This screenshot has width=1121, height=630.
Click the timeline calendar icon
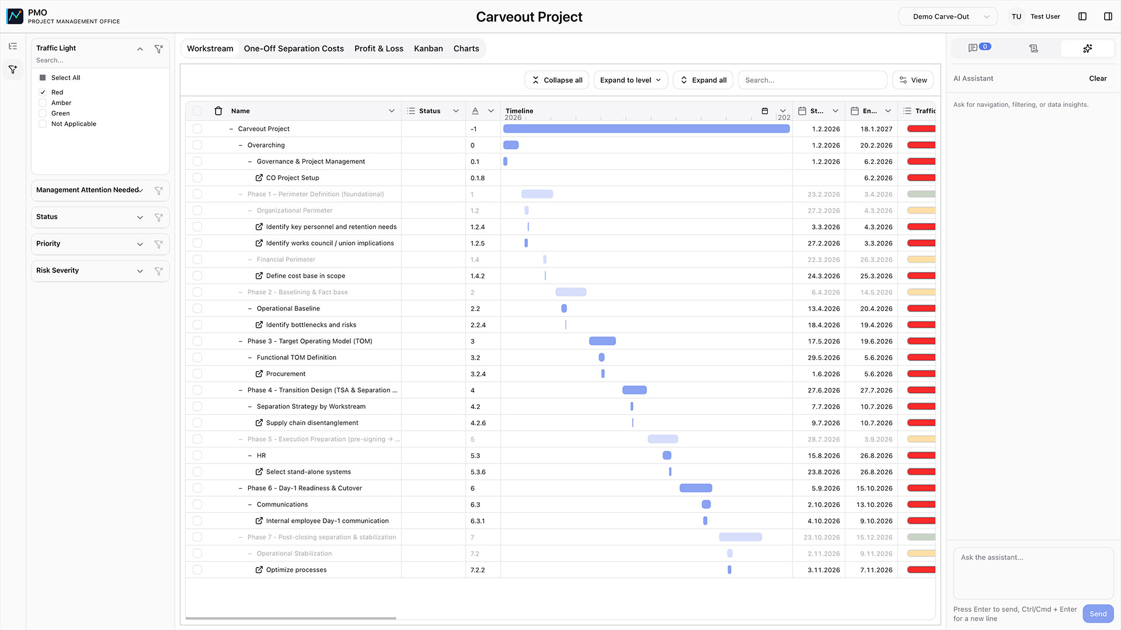tap(765, 111)
